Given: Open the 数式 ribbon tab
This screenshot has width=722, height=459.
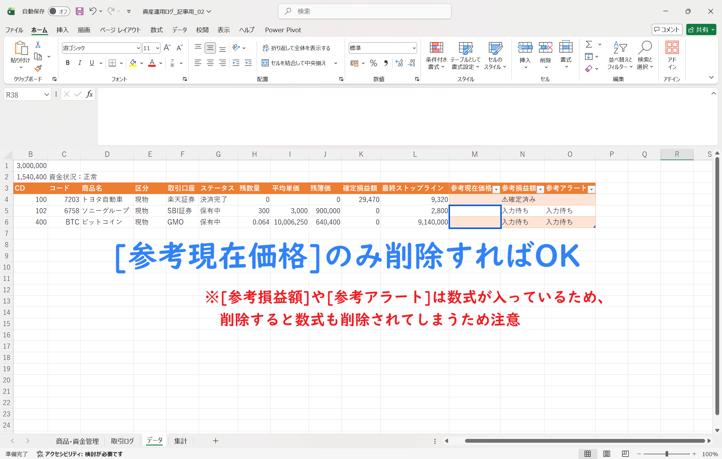Looking at the screenshot, I should [156, 30].
